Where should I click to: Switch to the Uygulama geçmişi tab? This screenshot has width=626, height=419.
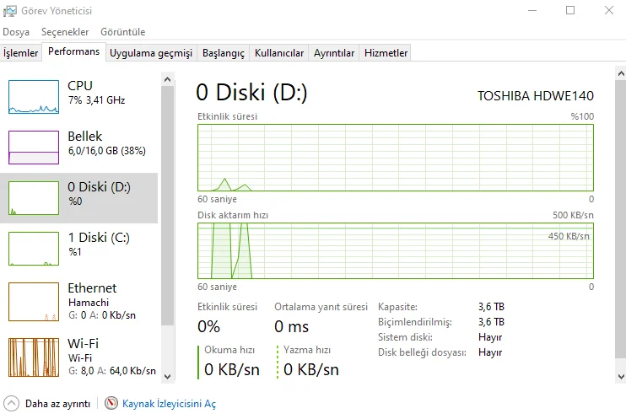(151, 53)
